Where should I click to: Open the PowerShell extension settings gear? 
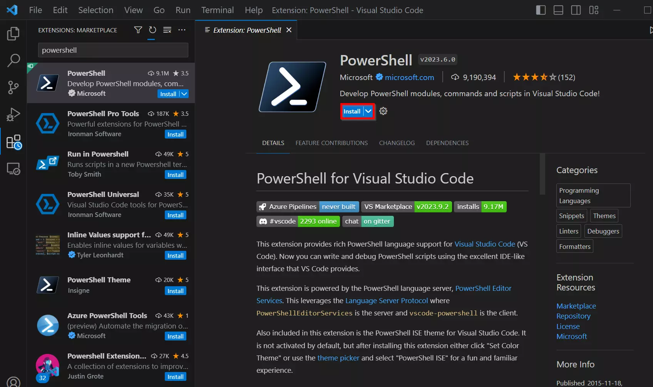pos(383,111)
